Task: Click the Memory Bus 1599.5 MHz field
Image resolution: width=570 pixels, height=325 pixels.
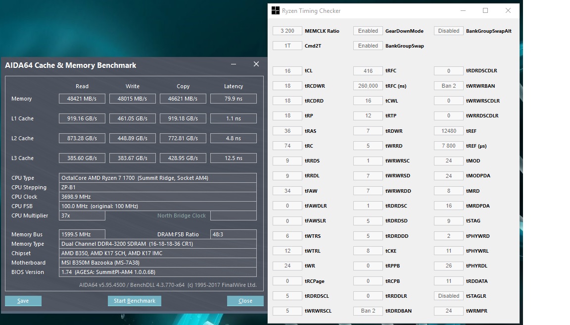Action: point(82,234)
